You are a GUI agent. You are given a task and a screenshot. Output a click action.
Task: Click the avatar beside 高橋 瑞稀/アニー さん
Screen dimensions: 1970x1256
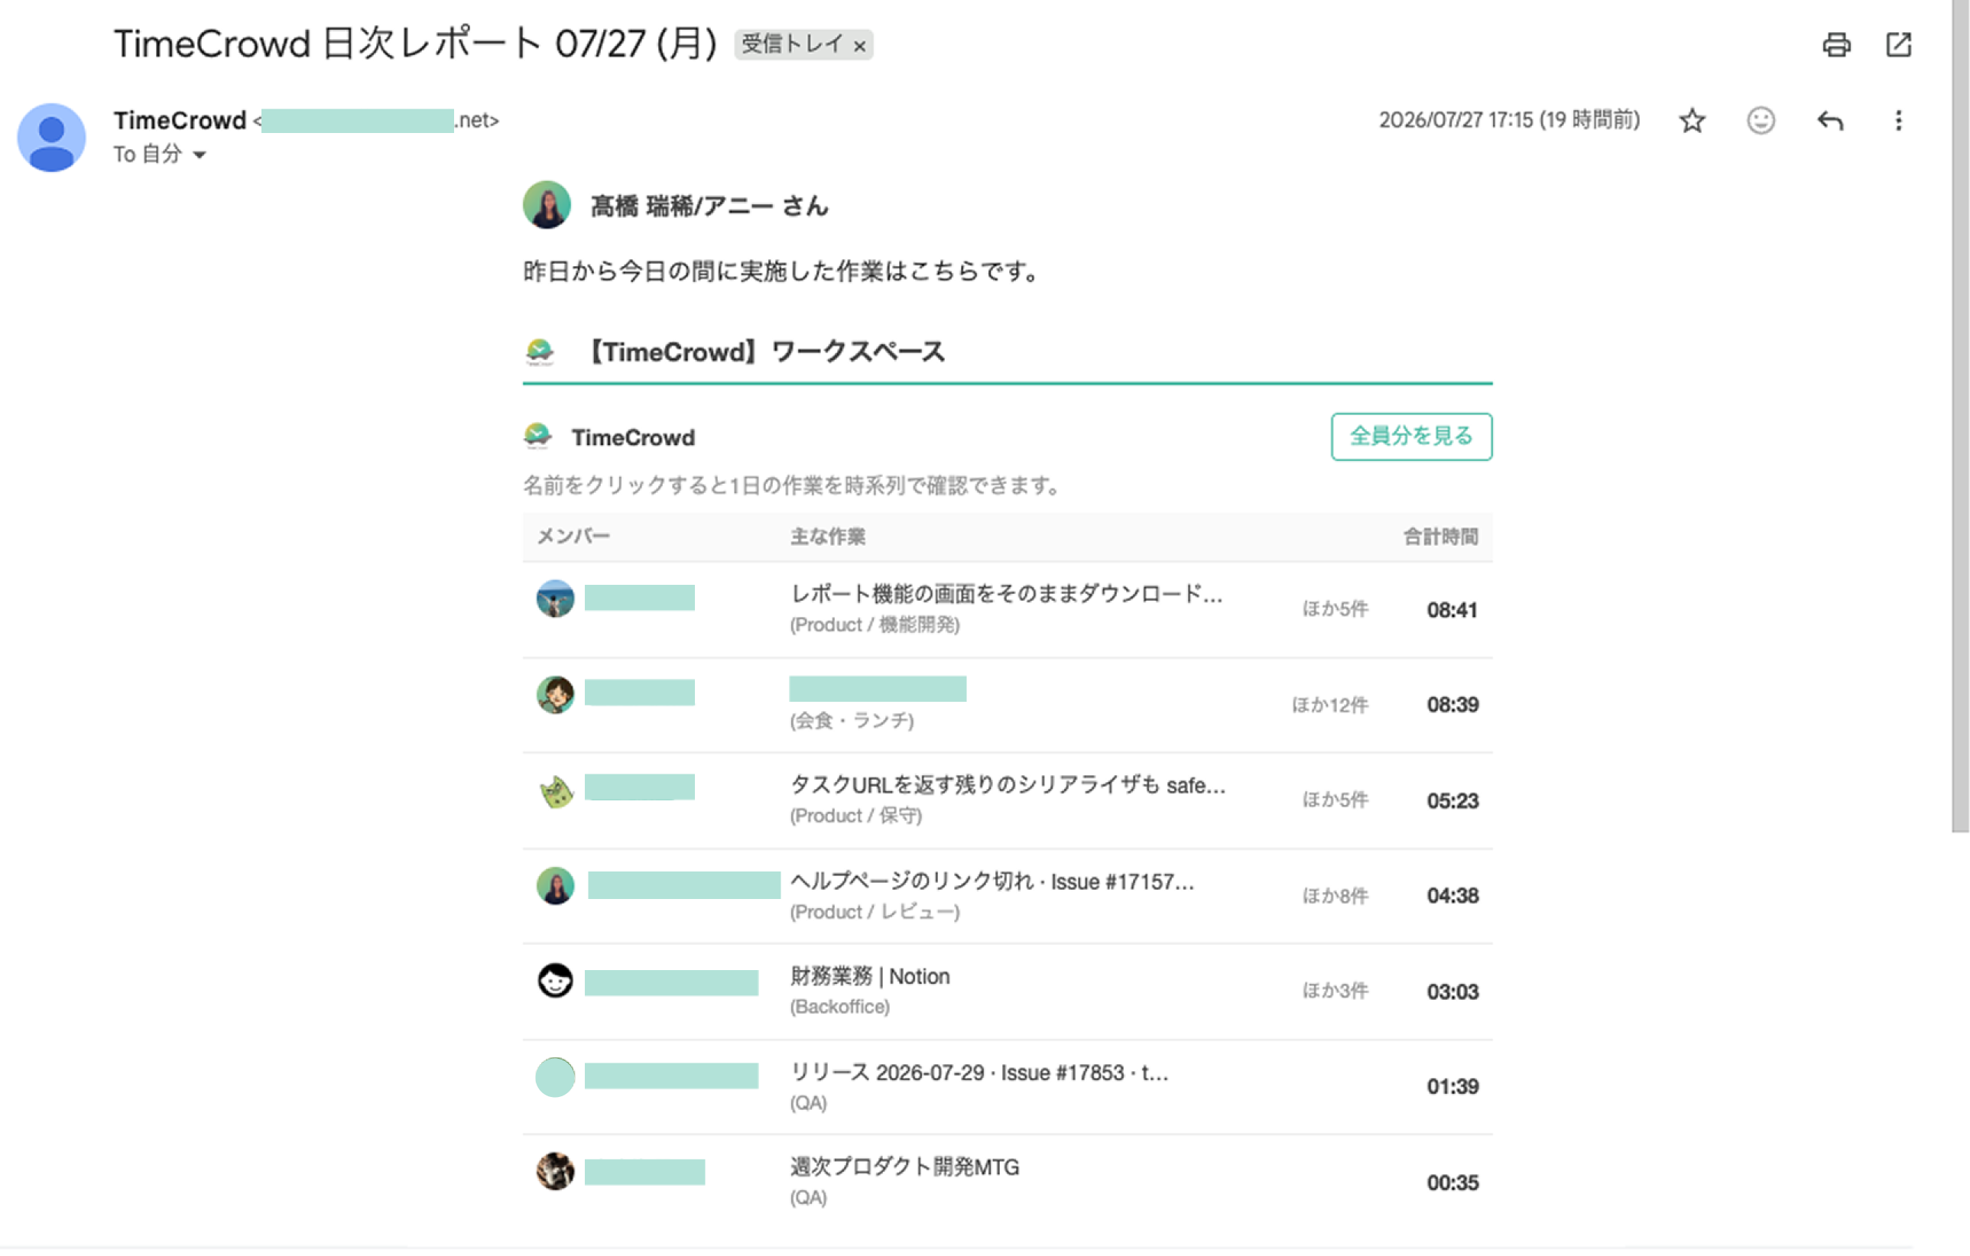(x=547, y=205)
